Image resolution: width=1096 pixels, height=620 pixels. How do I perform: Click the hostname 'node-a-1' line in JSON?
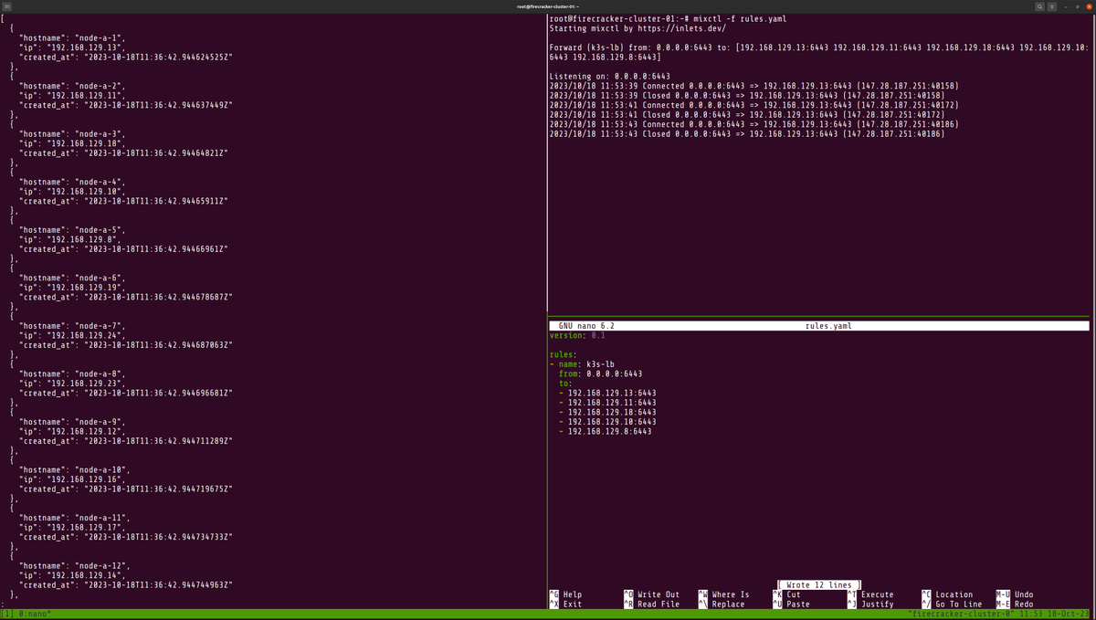[x=71, y=38]
